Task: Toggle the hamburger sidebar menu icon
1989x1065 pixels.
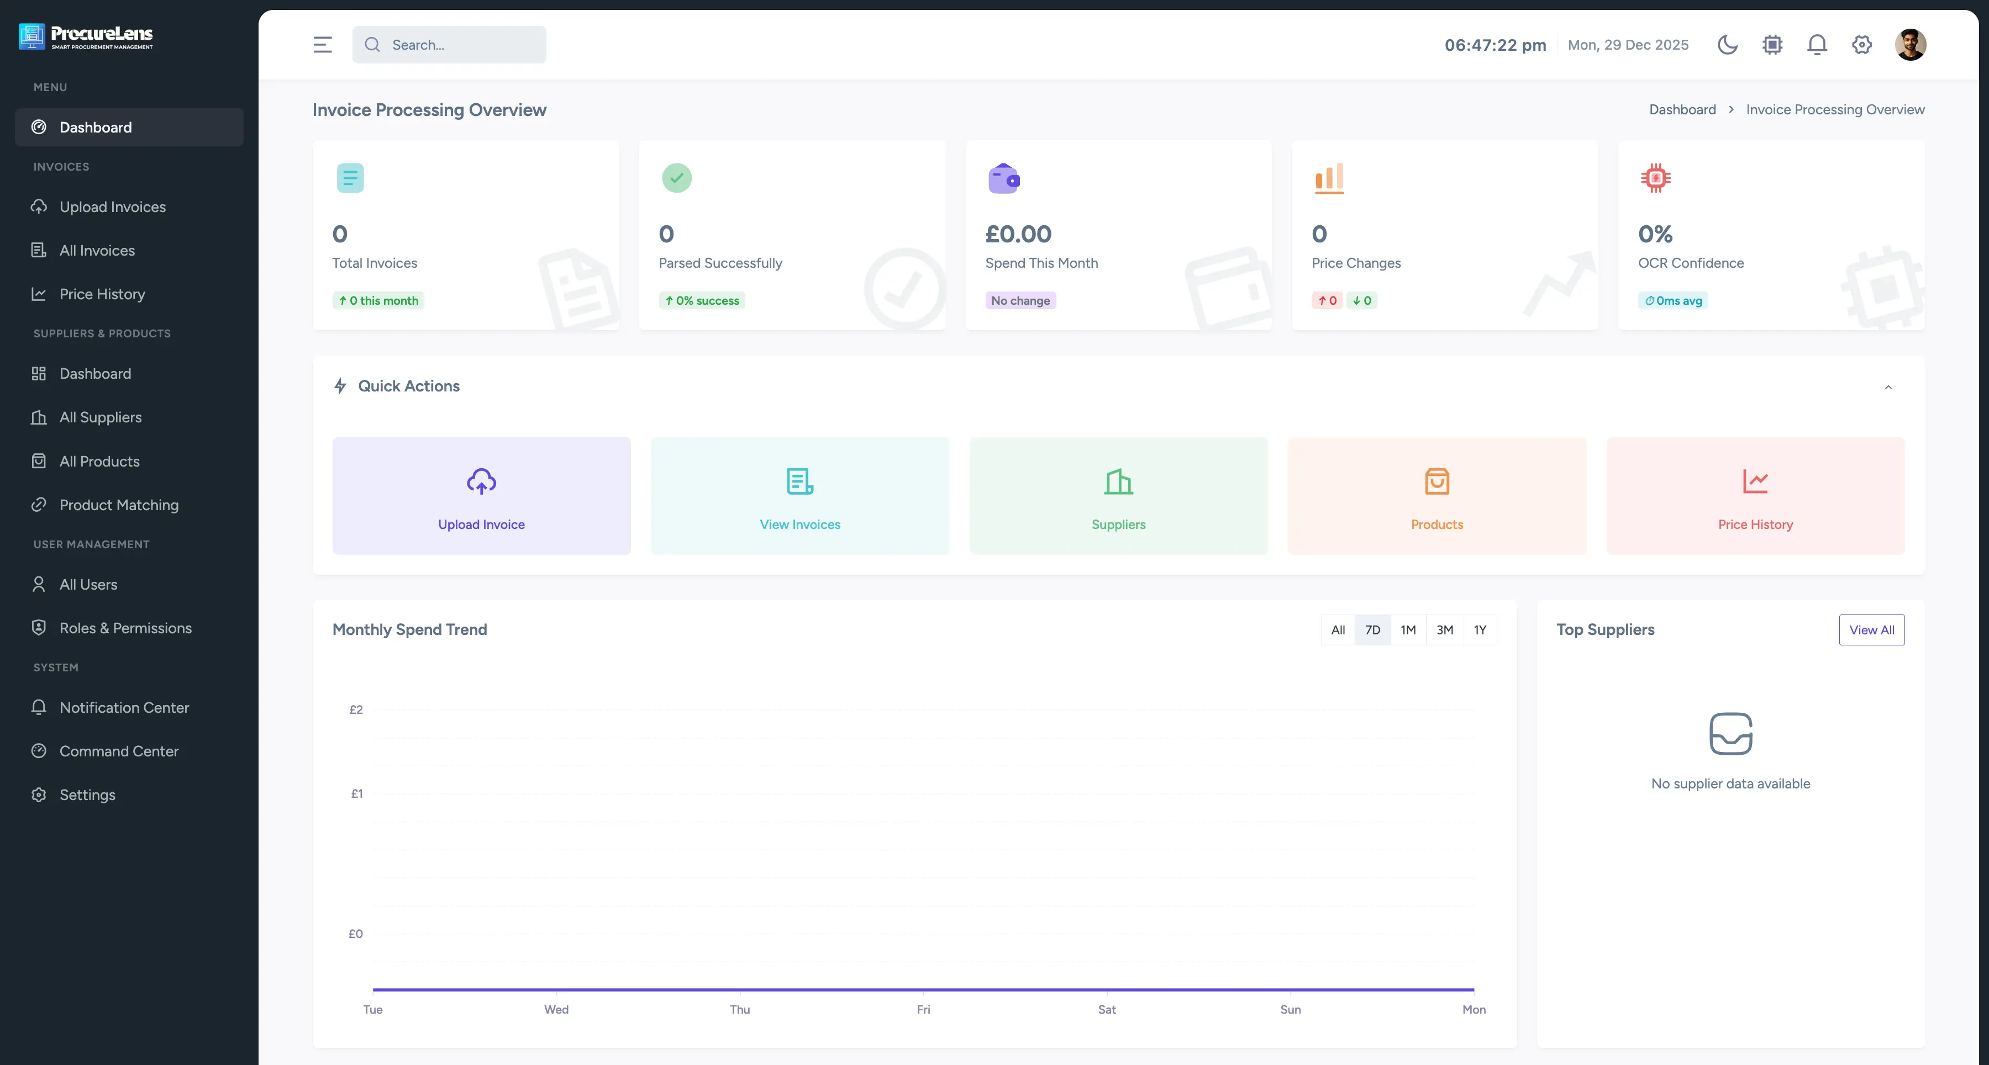Action: point(323,45)
